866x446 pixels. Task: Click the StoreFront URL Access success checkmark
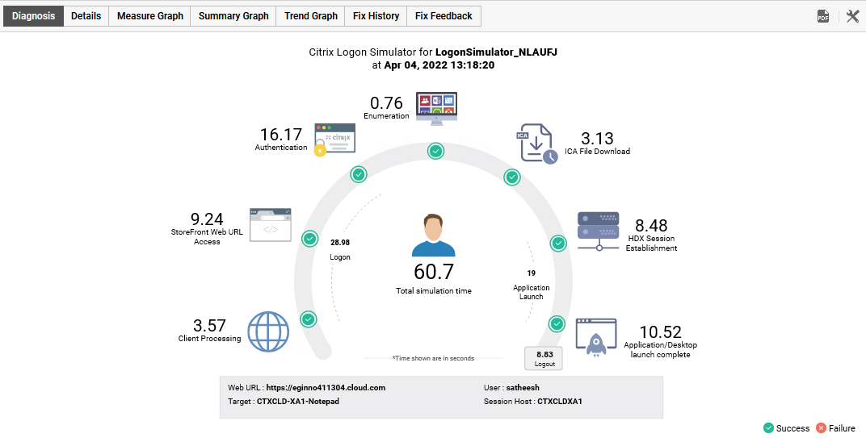tap(310, 239)
